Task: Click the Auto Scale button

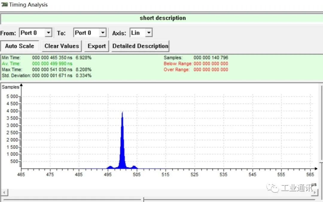Action: (19, 46)
